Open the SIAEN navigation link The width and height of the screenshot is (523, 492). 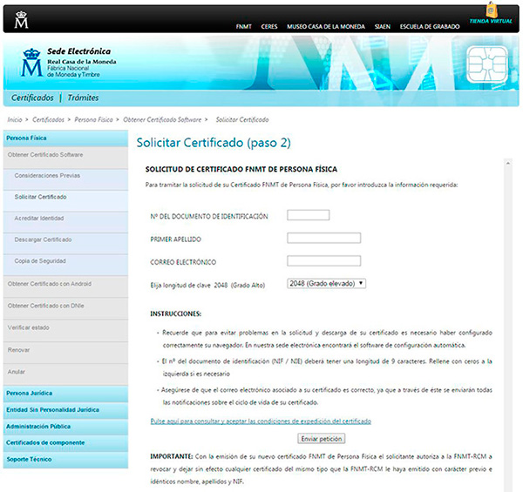[x=383, y=27]
